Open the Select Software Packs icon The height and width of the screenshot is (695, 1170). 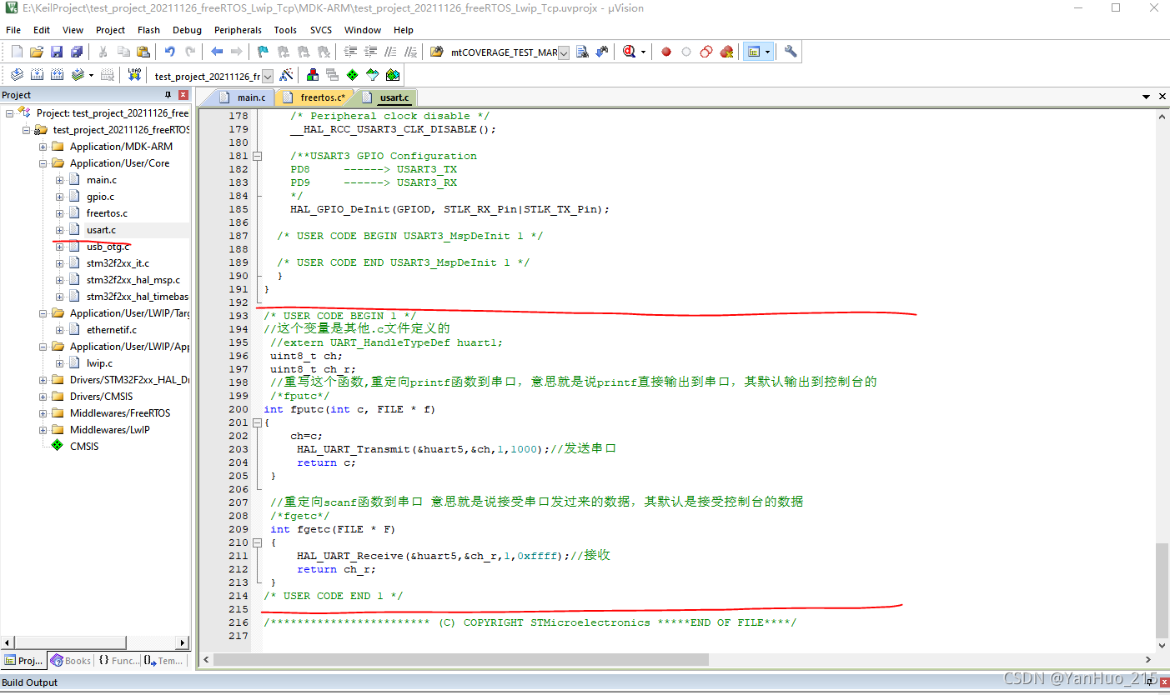click(x=373, y=75)
